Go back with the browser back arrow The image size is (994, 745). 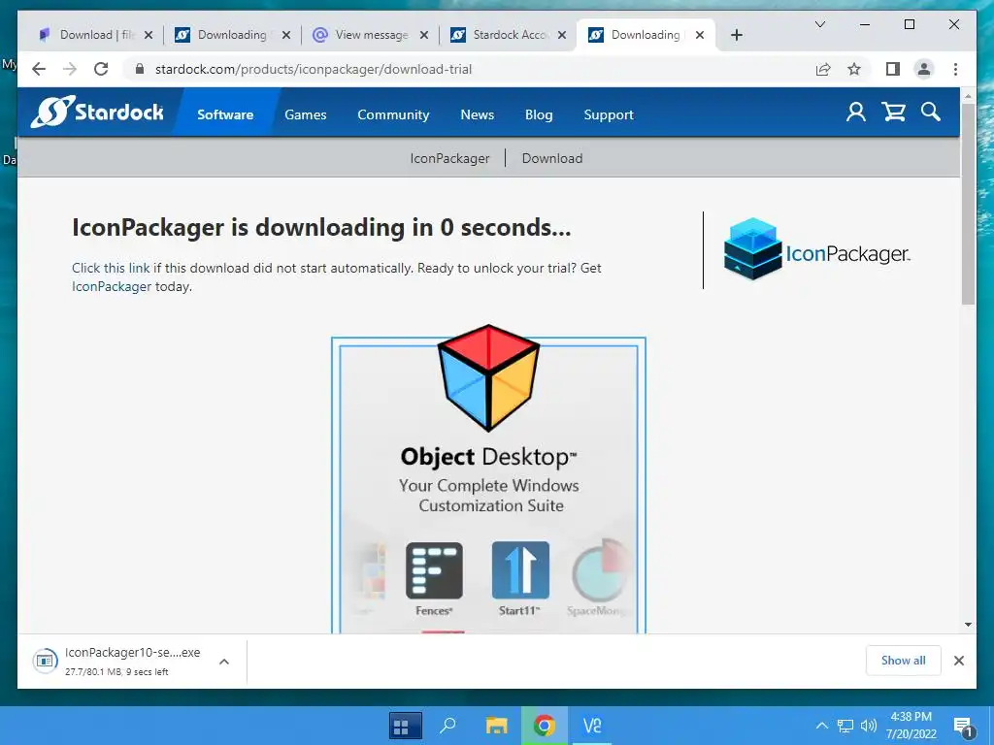[x=39, y=69]
